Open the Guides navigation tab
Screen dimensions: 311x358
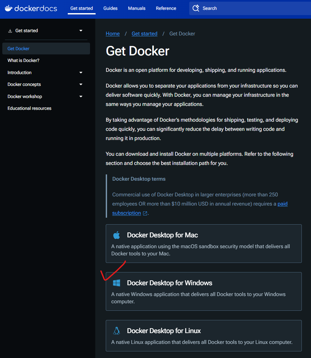pyautogui.click(x=110, y=8)
